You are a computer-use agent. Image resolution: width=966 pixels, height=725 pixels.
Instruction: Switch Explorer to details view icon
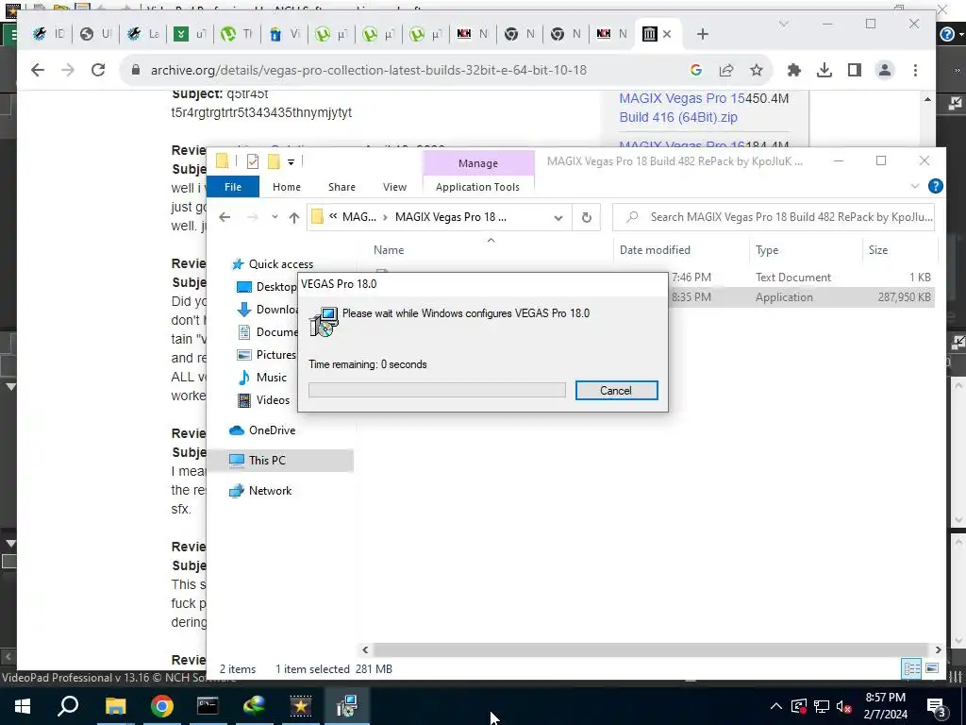[x=912, y=668]
